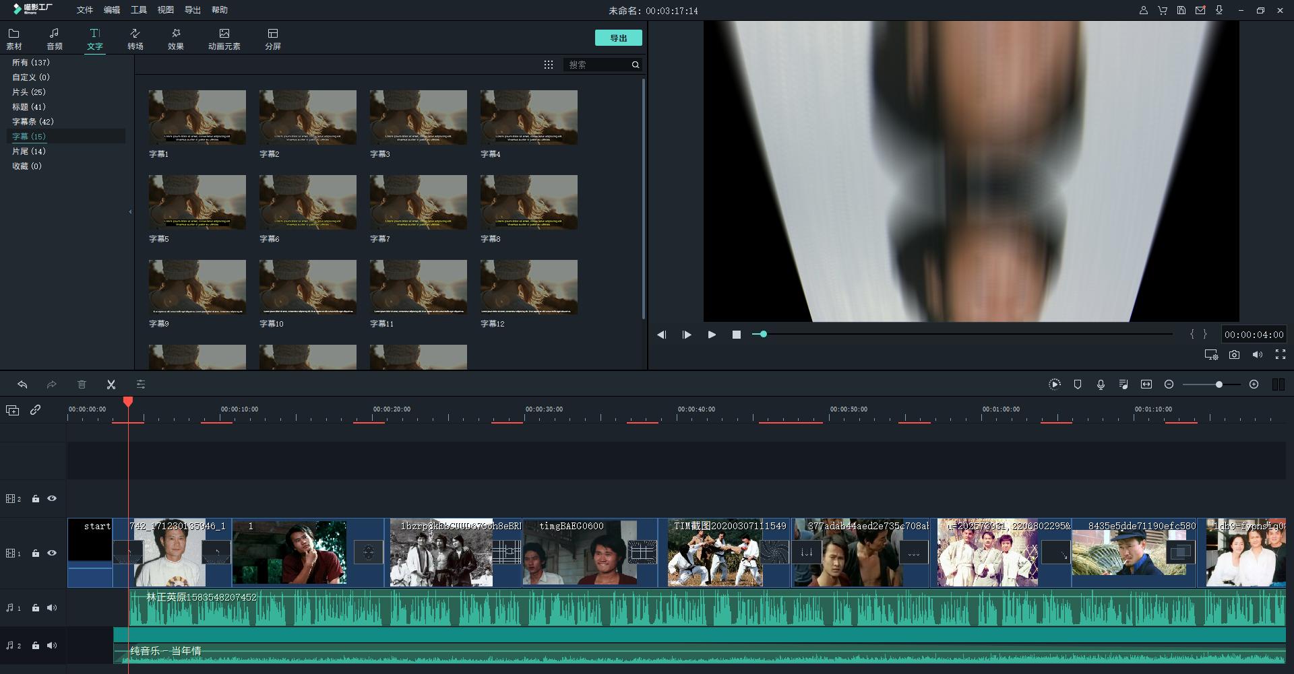Play the video preview
Image resolution: width=1294 pixels, height=674 pixels.
712,335
